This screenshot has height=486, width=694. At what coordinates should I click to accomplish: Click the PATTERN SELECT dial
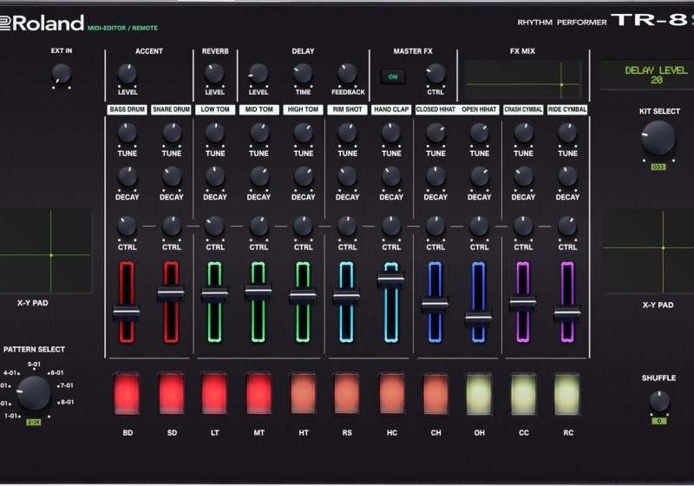pos(34,392)
